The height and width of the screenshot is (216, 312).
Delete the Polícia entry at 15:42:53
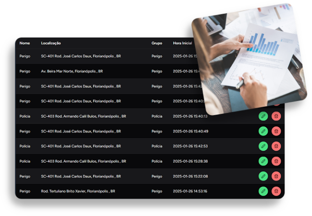coord(276,146)
